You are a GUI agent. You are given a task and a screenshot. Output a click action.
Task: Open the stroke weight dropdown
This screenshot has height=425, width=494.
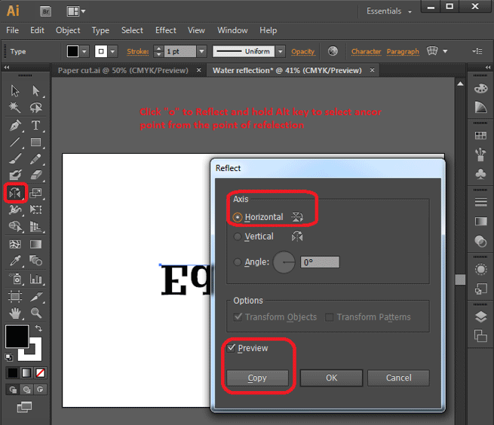[201, 51]
